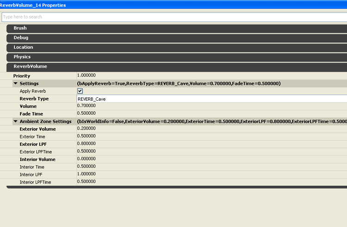347x227 pixels.
Task: Click the Priority property label
Action: 22,76
